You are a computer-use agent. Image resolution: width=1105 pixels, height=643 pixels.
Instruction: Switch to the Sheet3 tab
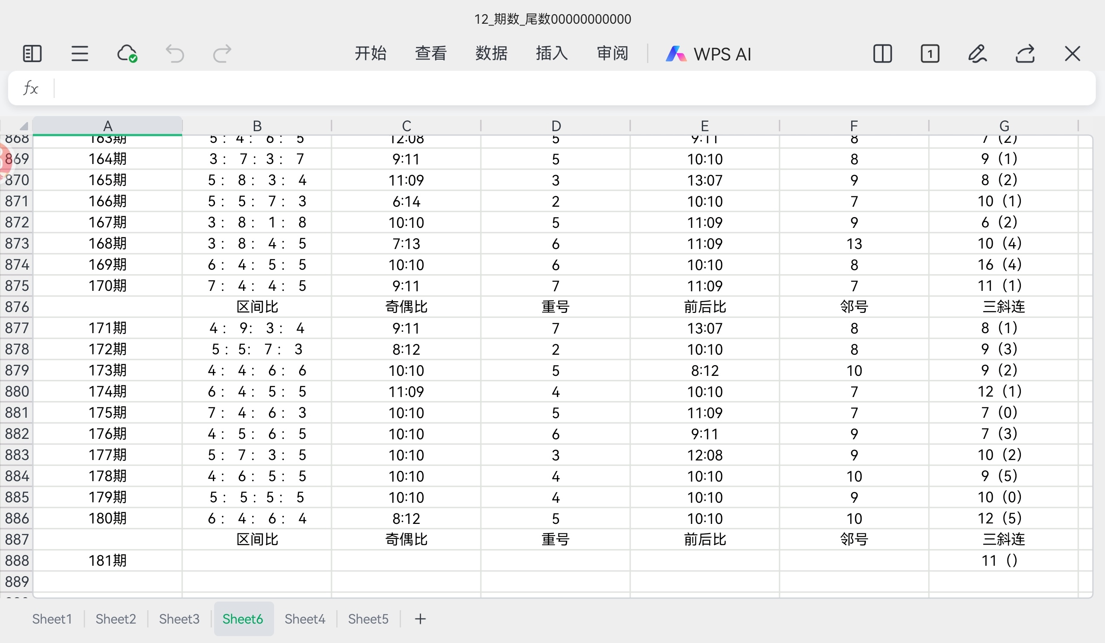click(179, 619)
